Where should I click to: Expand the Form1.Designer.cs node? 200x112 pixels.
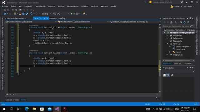tap(170, 47)
